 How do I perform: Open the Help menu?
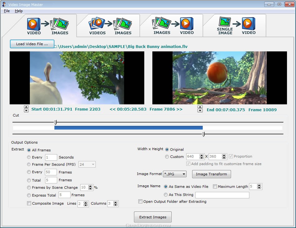[x=19, y=11]
